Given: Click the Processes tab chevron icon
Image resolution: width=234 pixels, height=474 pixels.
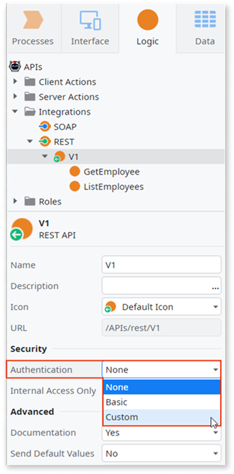Looking at the screenshot, I should click(x=34, y=20).
